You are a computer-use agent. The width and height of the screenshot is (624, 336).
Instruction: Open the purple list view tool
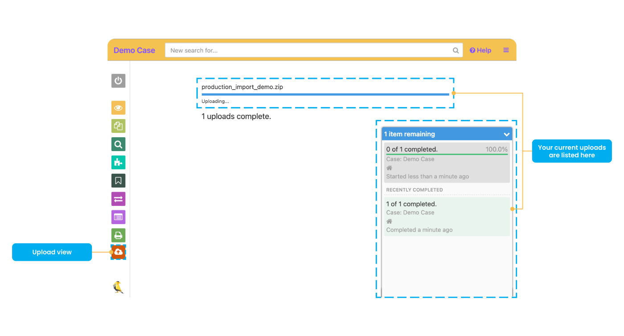(118, 217)
